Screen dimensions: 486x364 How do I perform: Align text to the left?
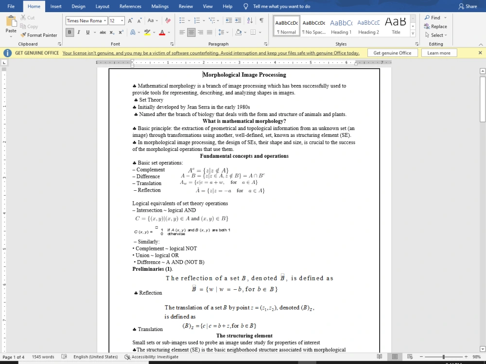point(182,32)
